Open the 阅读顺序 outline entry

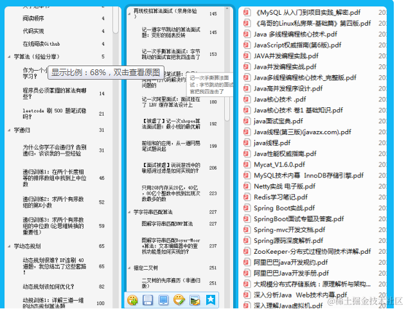33,19
